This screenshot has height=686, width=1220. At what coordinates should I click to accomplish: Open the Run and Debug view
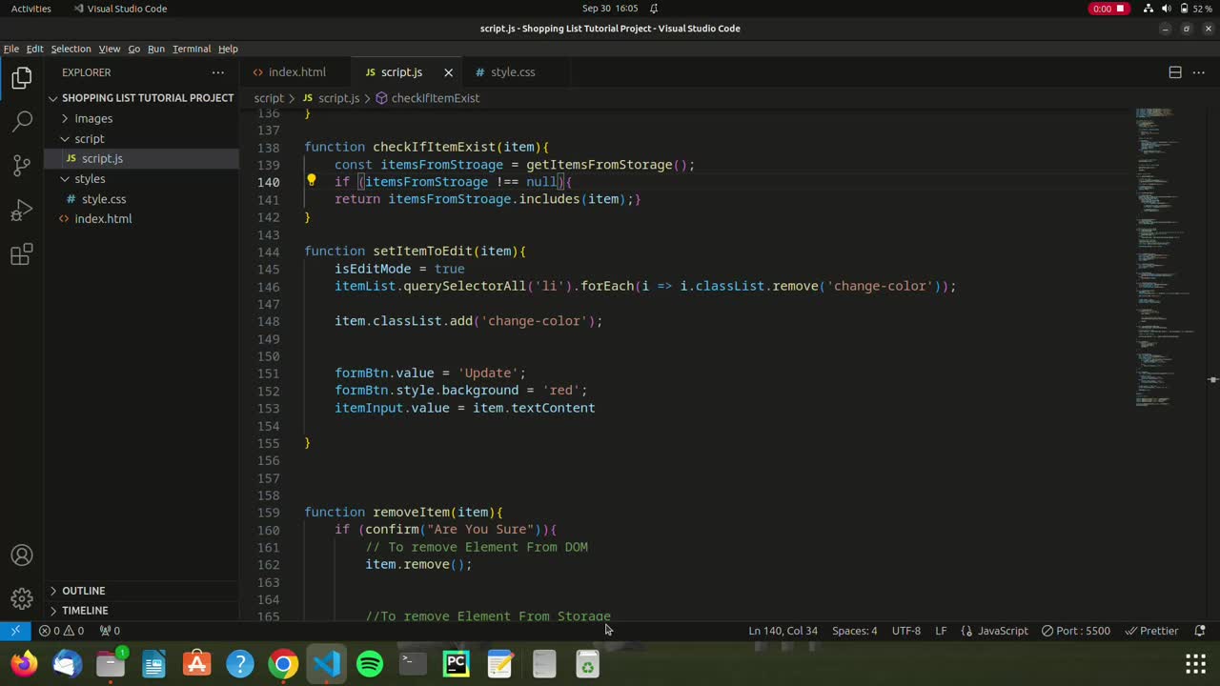pyautogui.click(x=22, y=210)
